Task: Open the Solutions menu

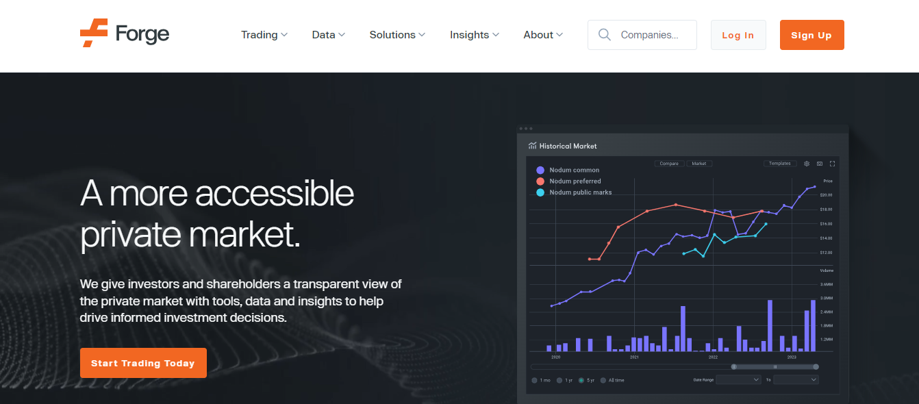Action: [397, 35]
